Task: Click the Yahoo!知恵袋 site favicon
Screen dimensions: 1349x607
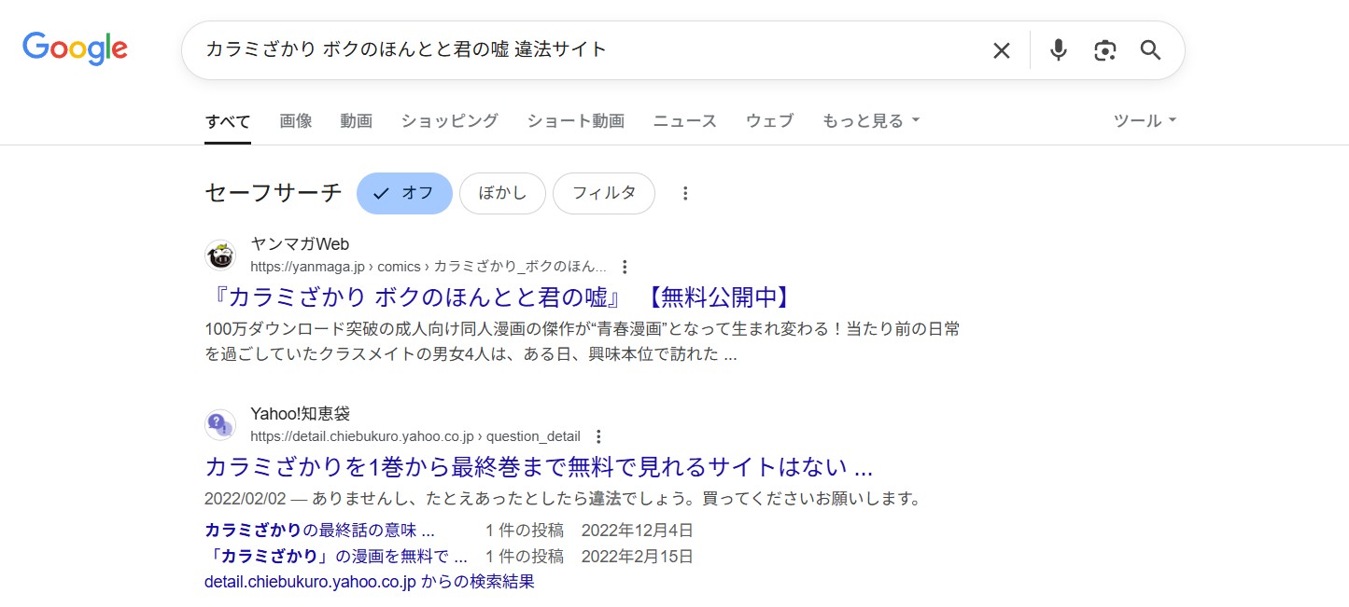Action: [x=219, y=424]
